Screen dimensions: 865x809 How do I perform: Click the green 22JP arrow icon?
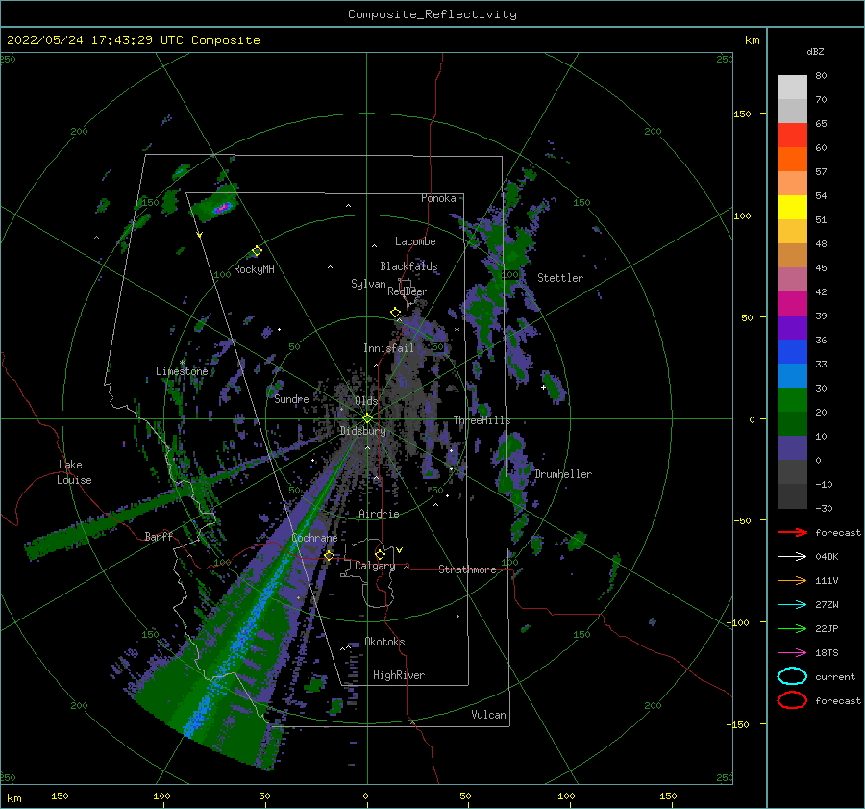coord(792,628)
